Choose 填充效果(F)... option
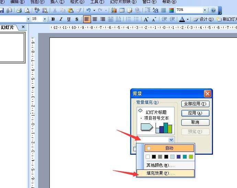Image resolution: width=237 pixels, height=188 pixels. click(x=166, y=173)
